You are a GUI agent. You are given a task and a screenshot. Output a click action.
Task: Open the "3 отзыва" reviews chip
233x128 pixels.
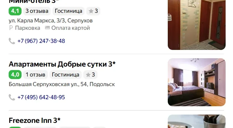37,11
